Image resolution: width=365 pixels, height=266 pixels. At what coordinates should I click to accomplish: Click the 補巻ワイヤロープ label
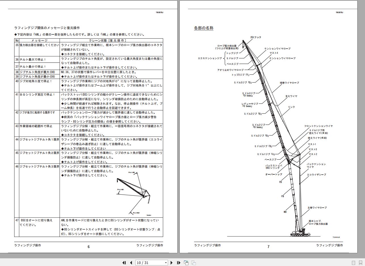point(289,83)
